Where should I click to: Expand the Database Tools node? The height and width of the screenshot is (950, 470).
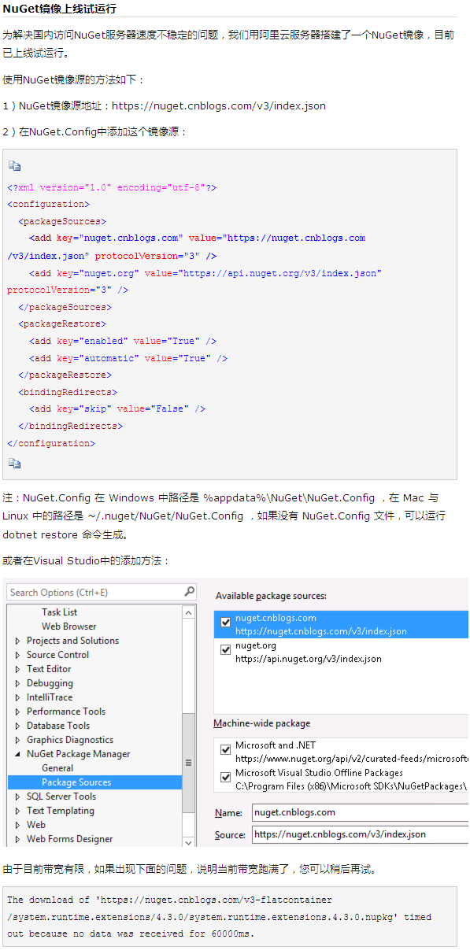coord(18,726)
